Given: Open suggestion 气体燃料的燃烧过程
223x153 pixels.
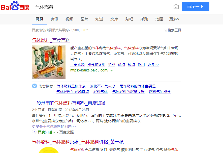Looking at the screenshot, I should 128,92.
